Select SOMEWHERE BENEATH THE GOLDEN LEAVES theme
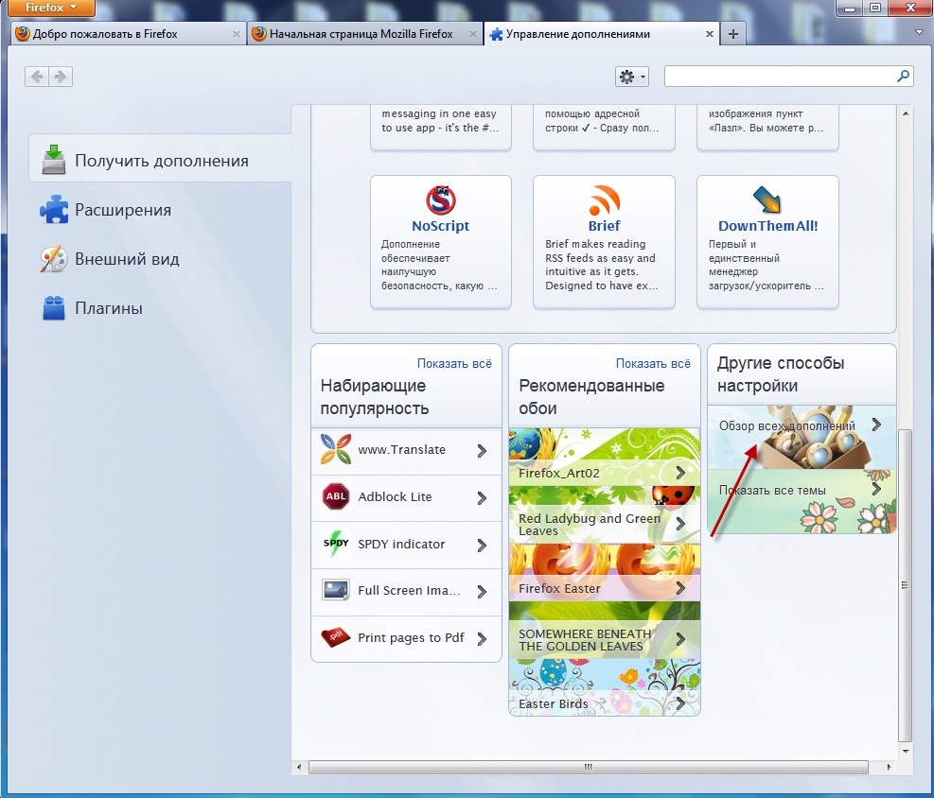The image size is (934, 798). tap(604, 631)
